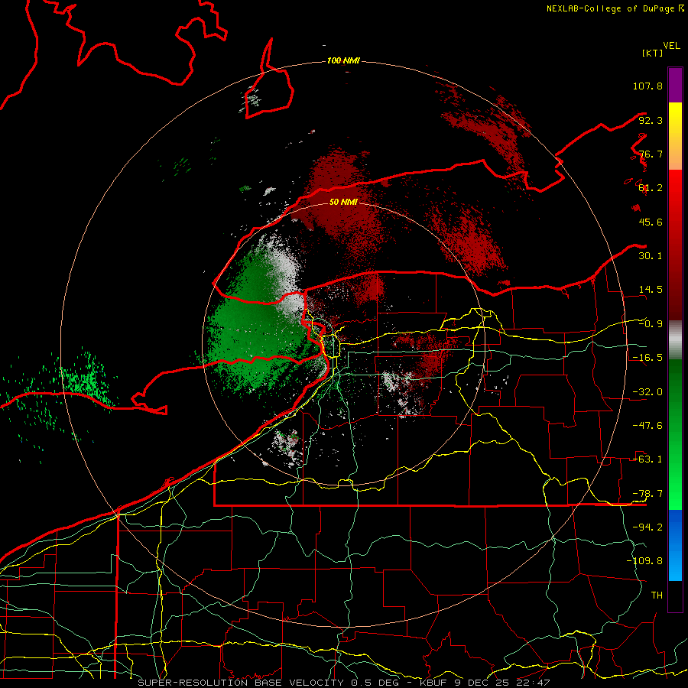
Task: Click the [KT] units label
Action: click(x=653, y=53)
